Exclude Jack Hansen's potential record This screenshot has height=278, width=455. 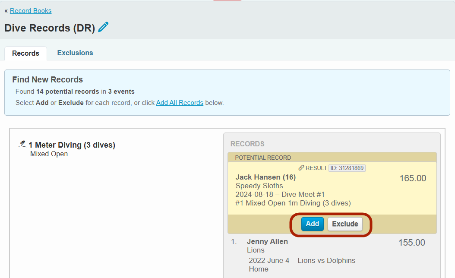click(x=345, y=224)
